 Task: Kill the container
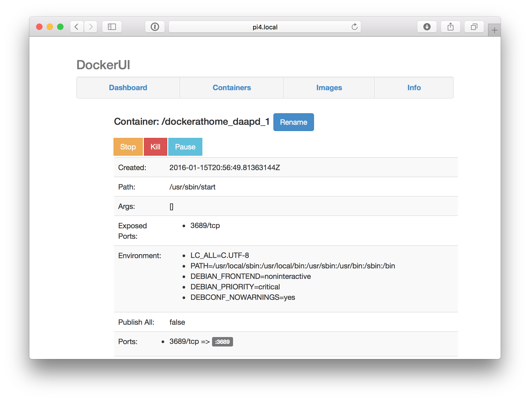(x=155, y=147)
